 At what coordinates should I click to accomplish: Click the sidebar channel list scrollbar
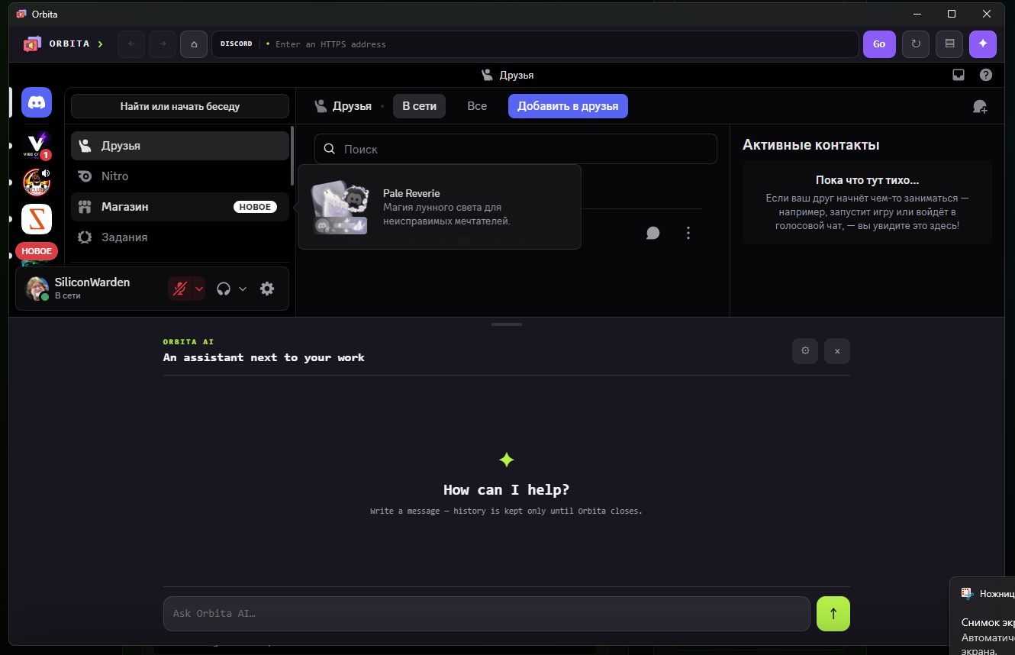coord(292,156)
